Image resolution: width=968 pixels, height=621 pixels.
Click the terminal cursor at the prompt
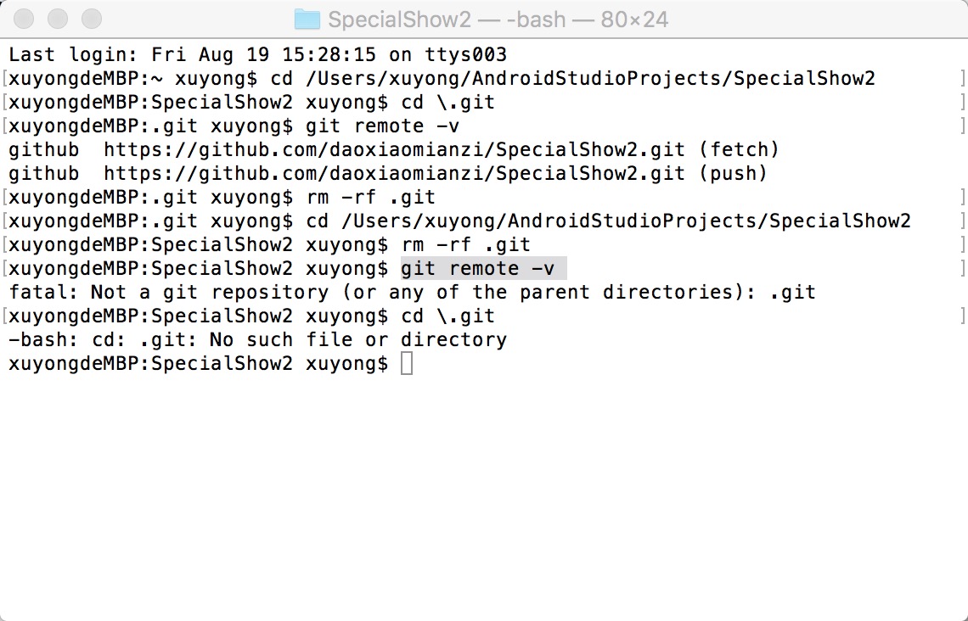tap(406, 363)
